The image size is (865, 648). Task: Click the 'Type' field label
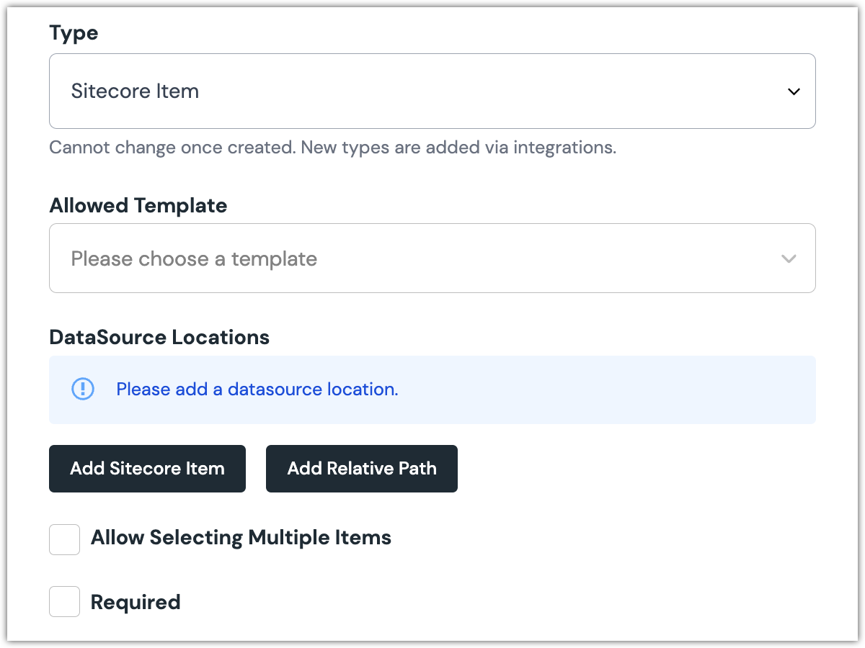[74, 33]
